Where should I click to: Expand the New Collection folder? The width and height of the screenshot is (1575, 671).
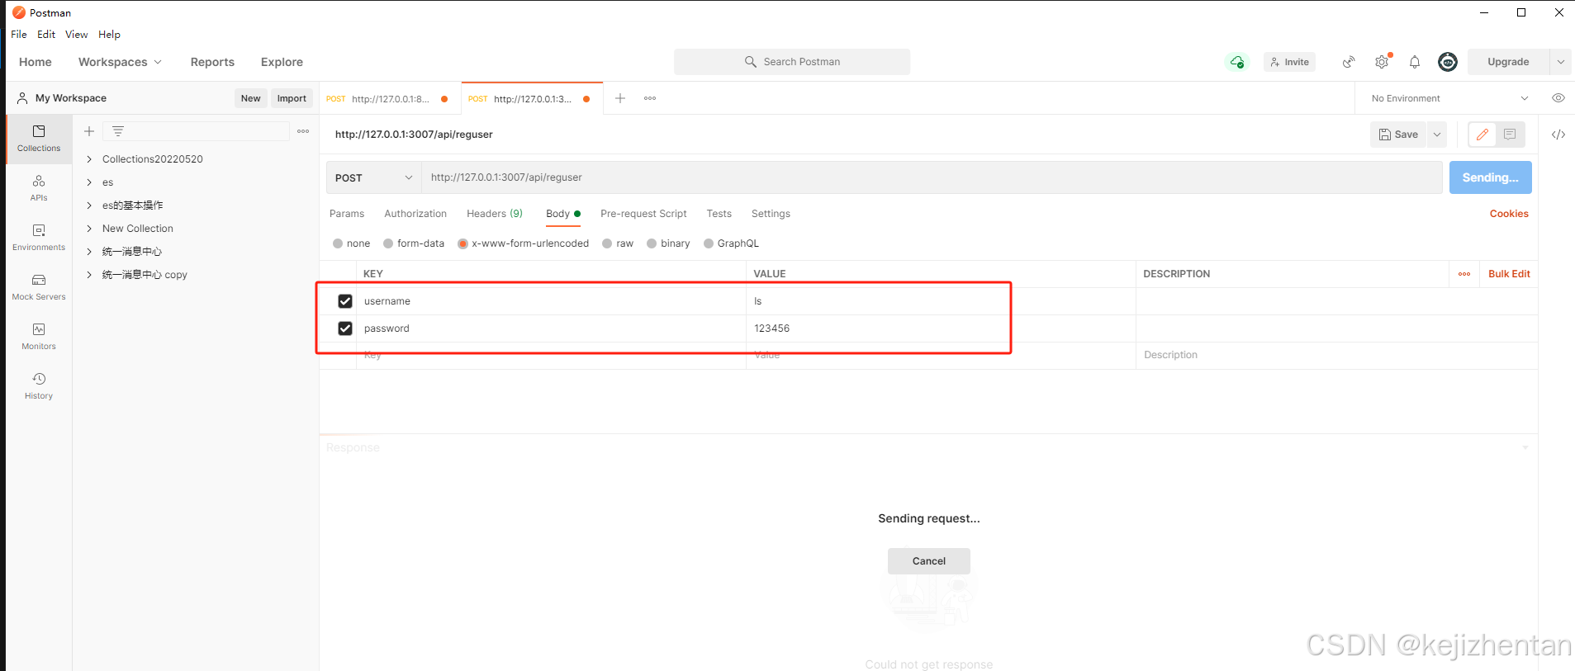[89, 229]
